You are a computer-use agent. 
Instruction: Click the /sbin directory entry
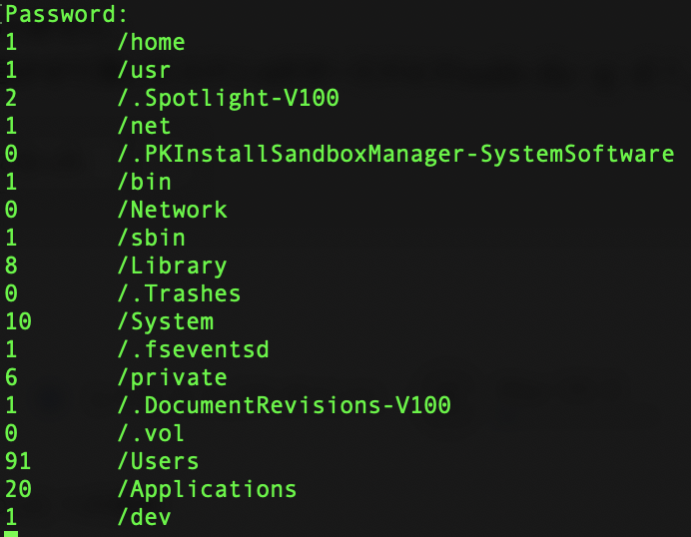pos(151,238)
